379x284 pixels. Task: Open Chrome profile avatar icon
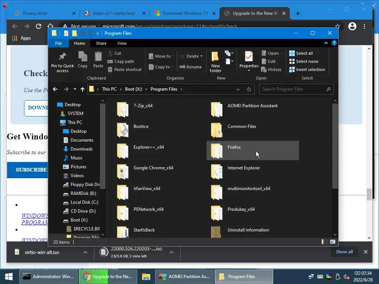click(x=352, y=26)
